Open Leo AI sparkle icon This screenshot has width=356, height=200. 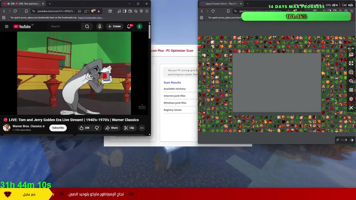(135, 11)
